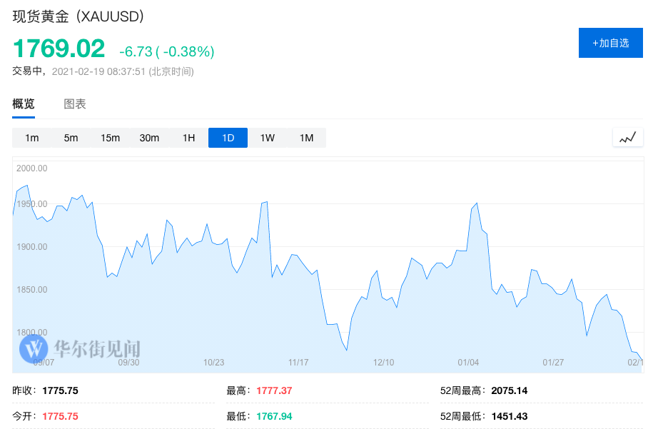Switch to 1W weekly view
653x429 pixels.
pos(267,138)
